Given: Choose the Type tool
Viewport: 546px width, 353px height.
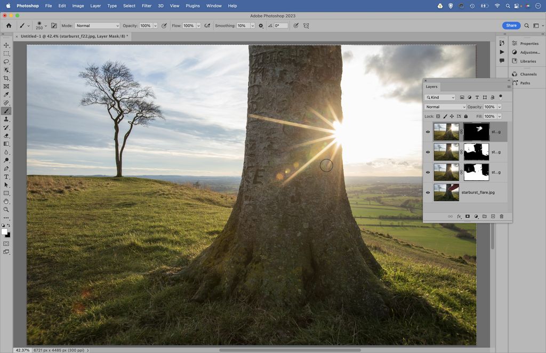Looking at the screenshot, I should tap(6, 176).
